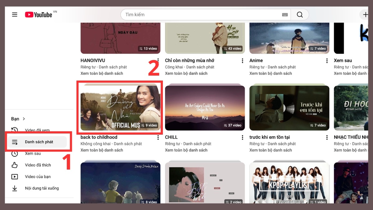Click the thumbs-up liked videos icon
Screen dimensions: 373x210
(x=15, y=165)
